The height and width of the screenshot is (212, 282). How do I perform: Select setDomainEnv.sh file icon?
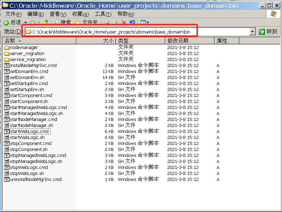7,77
